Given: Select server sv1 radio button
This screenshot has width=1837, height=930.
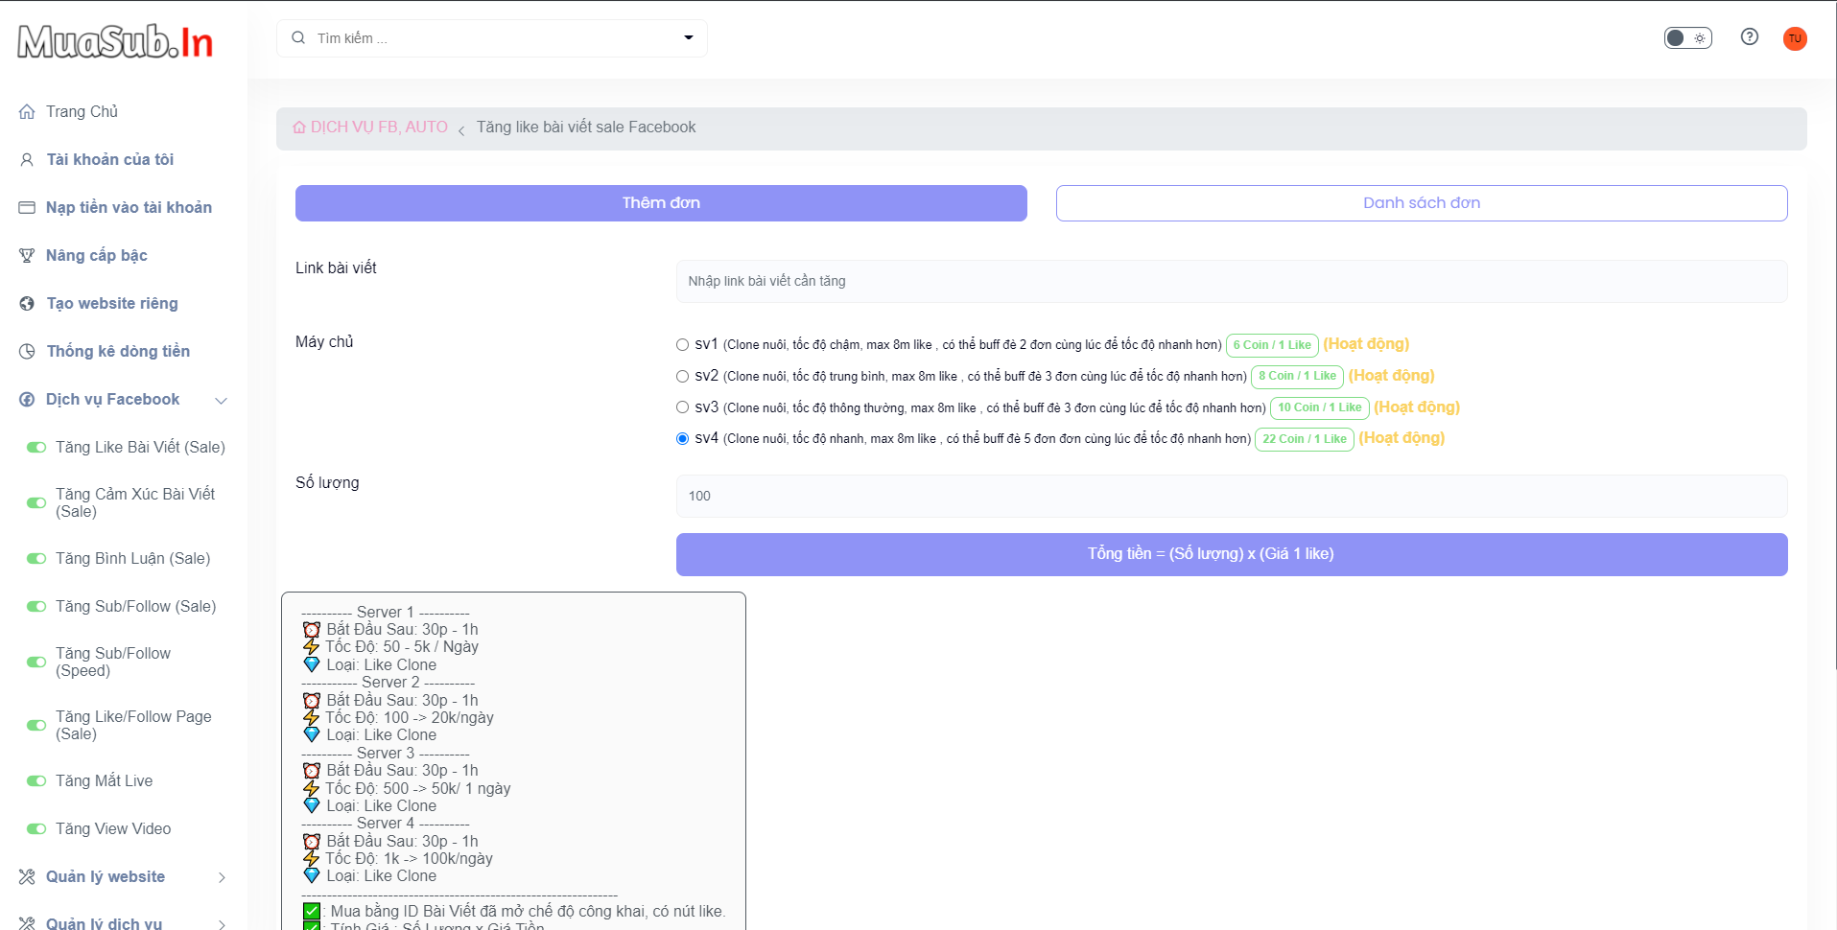Looking at the screenshot, I should [x=682, y=344].
